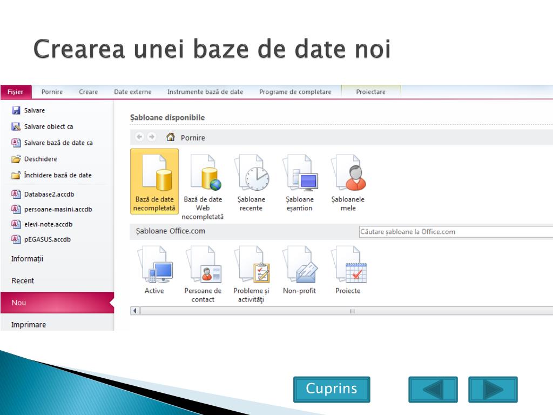
Task: Open Șabloane eșantion templates
Action: tap(299, 182)
